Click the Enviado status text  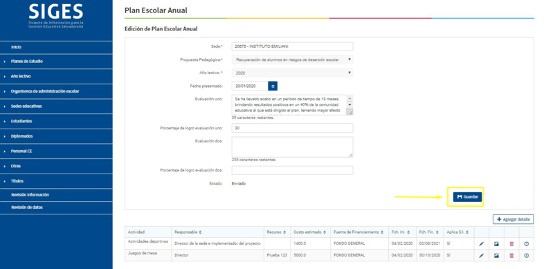pyautogui.click(x=239, y=183)
